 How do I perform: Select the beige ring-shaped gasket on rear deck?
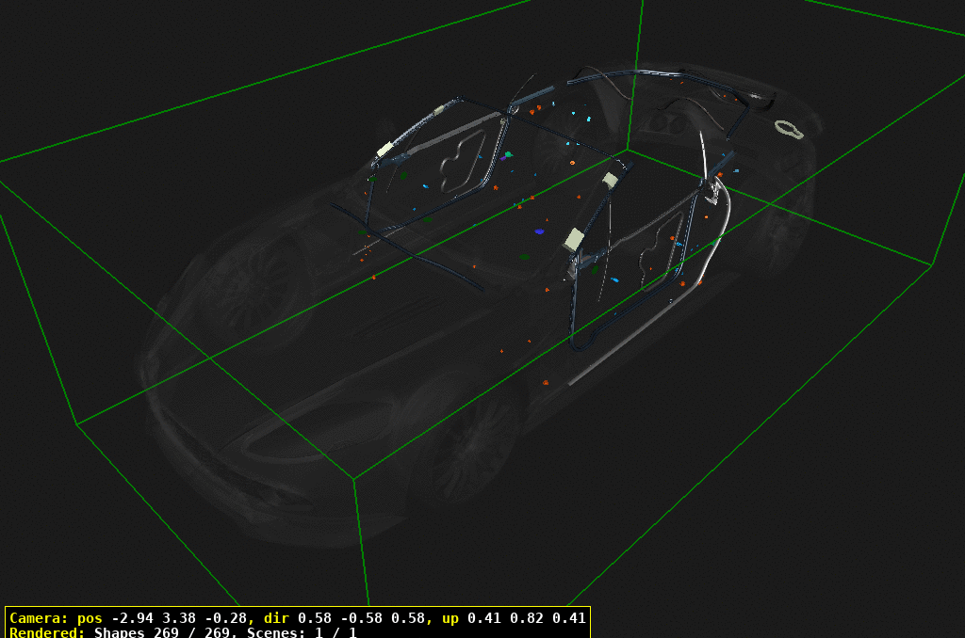(789, 129)
